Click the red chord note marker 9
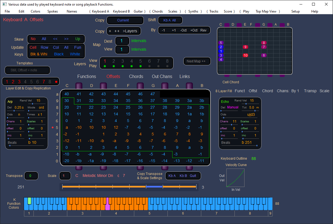The height and width of the screenshot is (224, 333). point(245,47)
